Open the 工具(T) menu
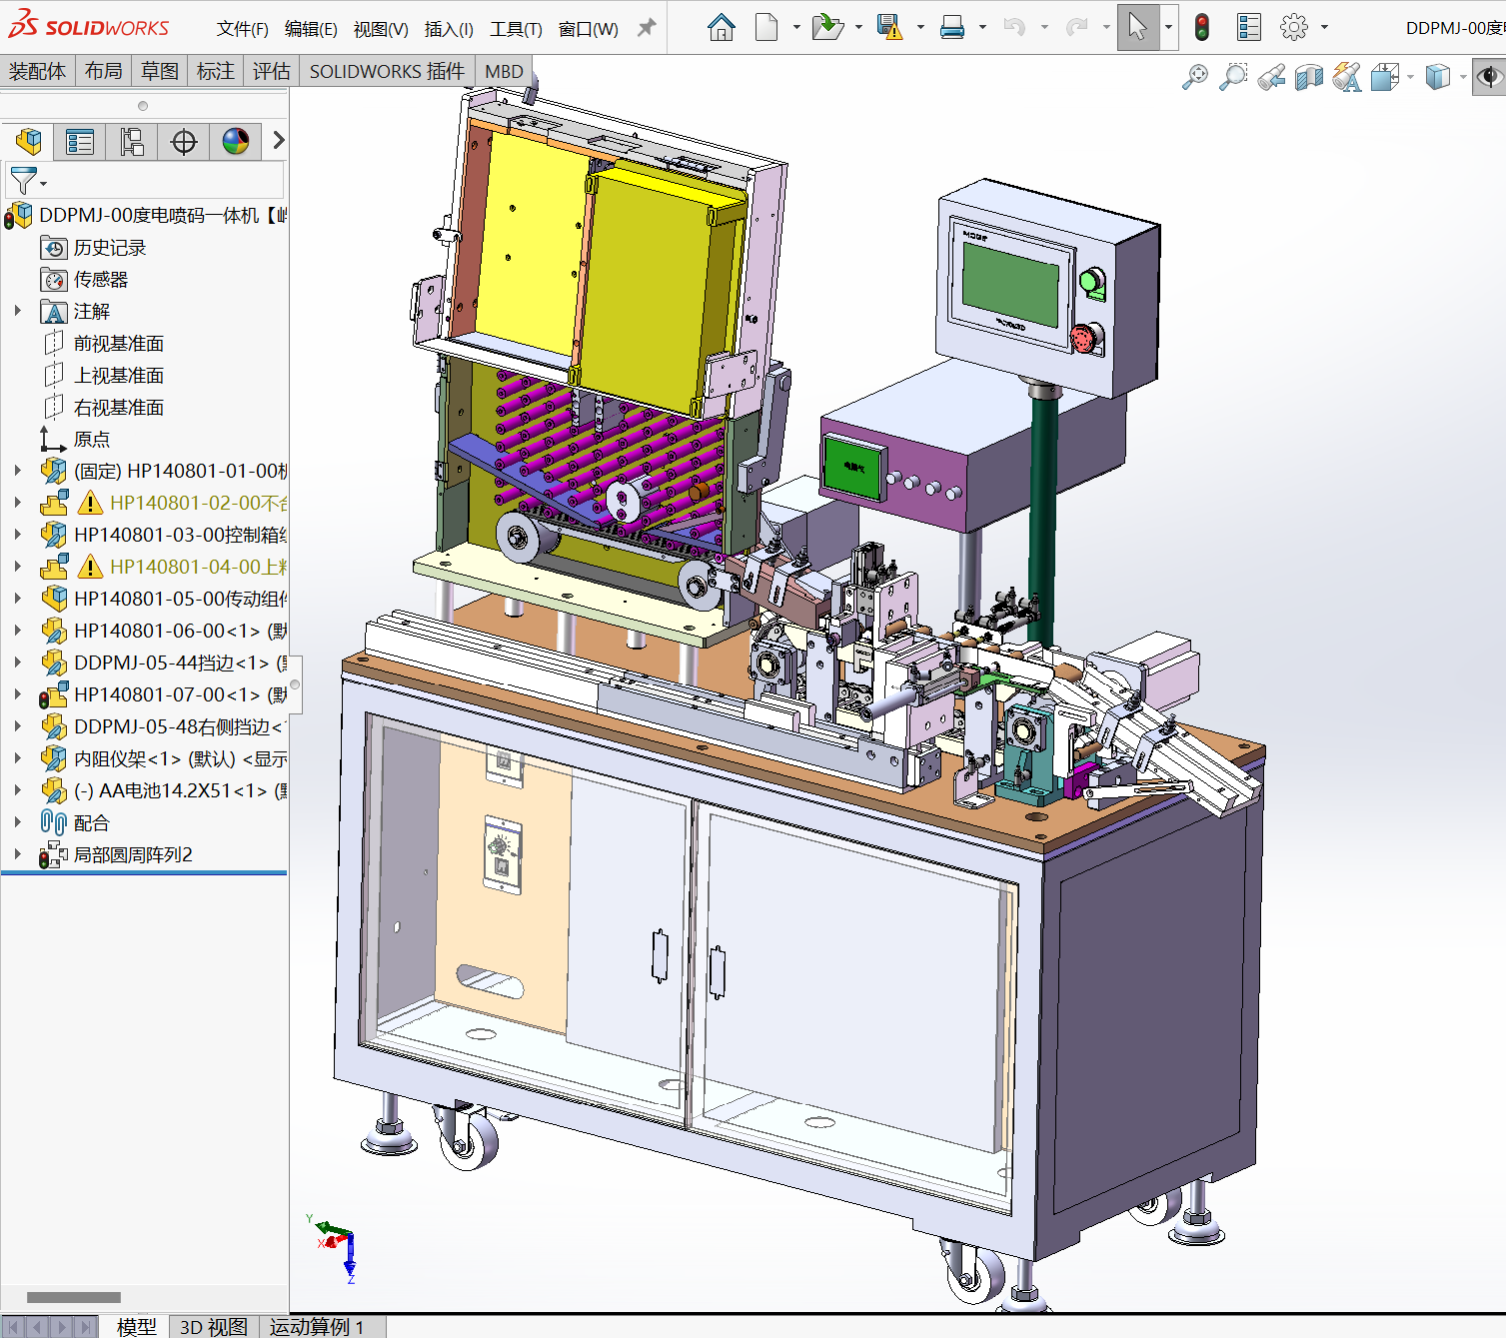The width and height of the screenshot is (1506, 1338). tap(516, 29)
